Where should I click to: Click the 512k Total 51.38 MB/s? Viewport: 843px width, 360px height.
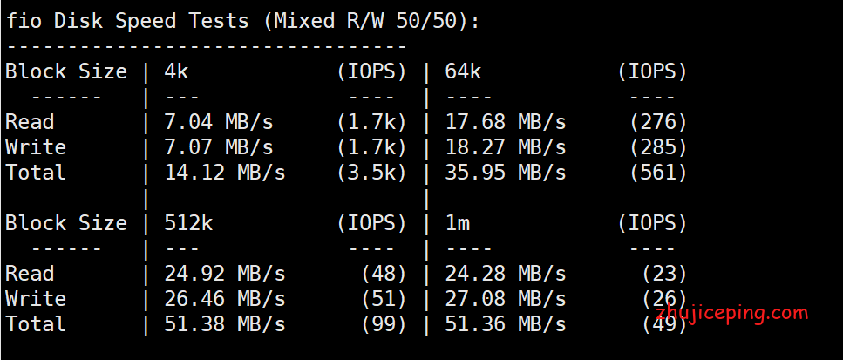tap(225, 324)
